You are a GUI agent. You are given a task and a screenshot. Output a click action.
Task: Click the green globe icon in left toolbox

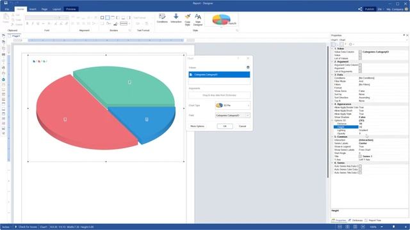pos(3,79)
